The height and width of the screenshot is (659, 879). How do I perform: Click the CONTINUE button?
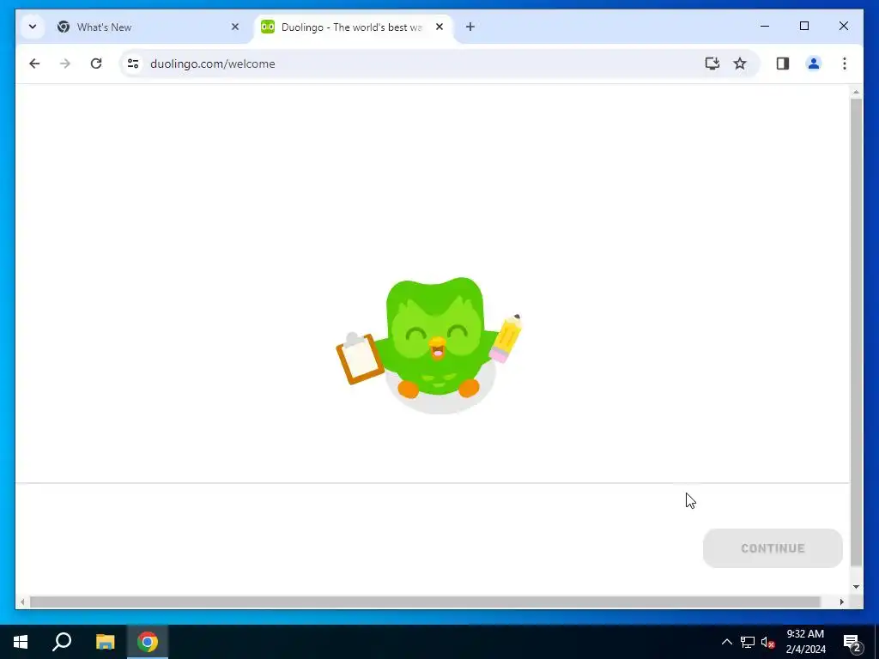click(773, 548)
